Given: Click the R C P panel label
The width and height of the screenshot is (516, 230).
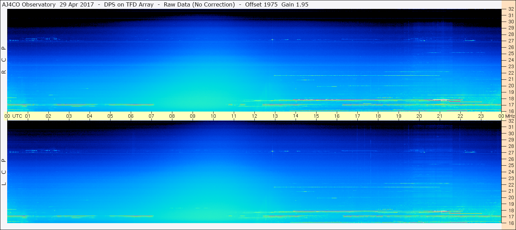Looking at the screenshot, I should coord(4,60).
